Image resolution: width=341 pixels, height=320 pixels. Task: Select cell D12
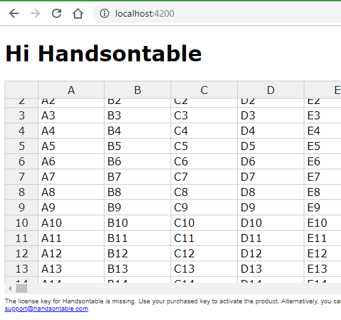click(271, 253)
